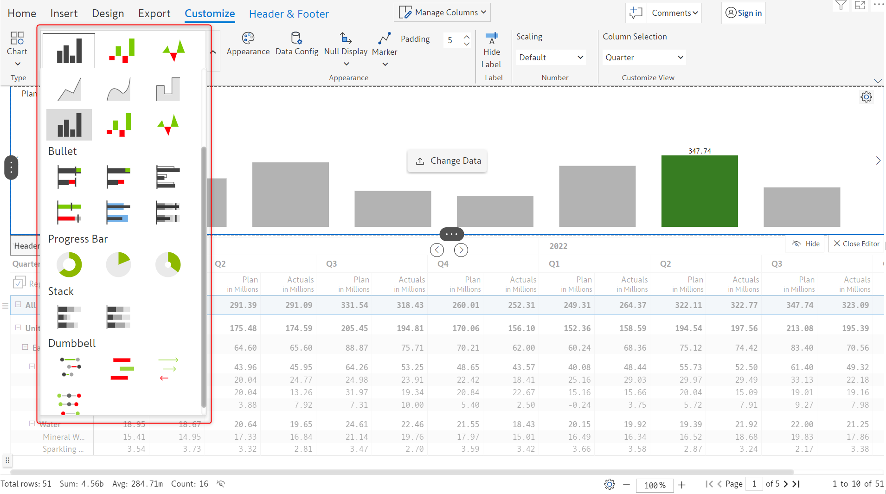Toggle the checkbox beside the Region header
Viewport: 886px width, 494px height.
19,282
